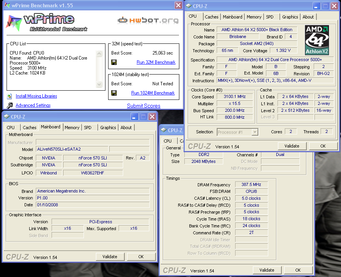Click Validate in the Memory CPU-Z window
341x277 pixels.
click(x=267, y=270)
